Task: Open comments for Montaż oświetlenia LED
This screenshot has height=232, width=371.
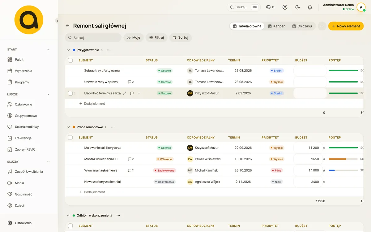Action: coord(131,159)
